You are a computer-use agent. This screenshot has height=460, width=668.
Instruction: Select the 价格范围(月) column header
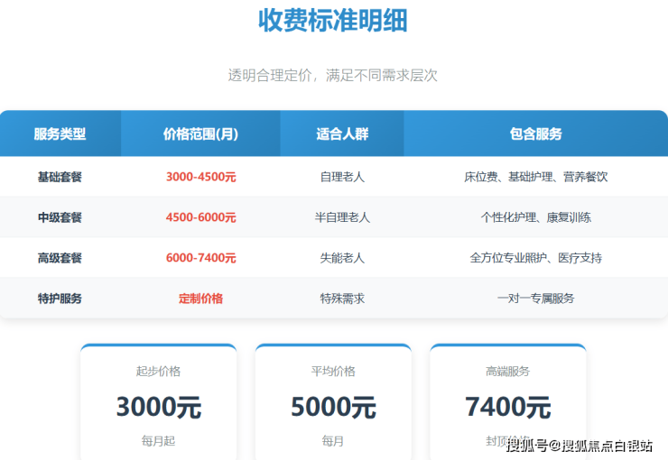click(200, 133)
